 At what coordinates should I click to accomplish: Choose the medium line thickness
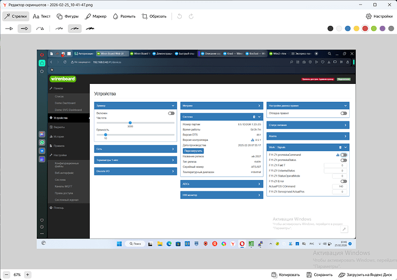point(75,29)
